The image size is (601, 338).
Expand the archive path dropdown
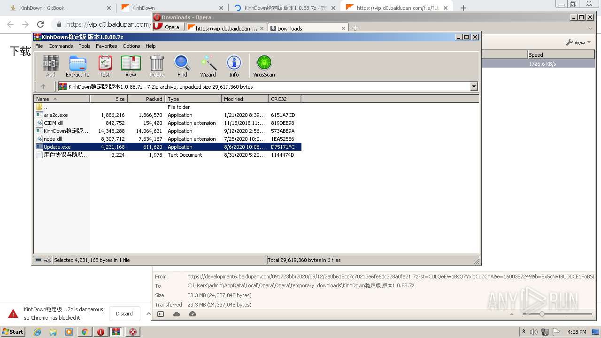click(474, 86)
